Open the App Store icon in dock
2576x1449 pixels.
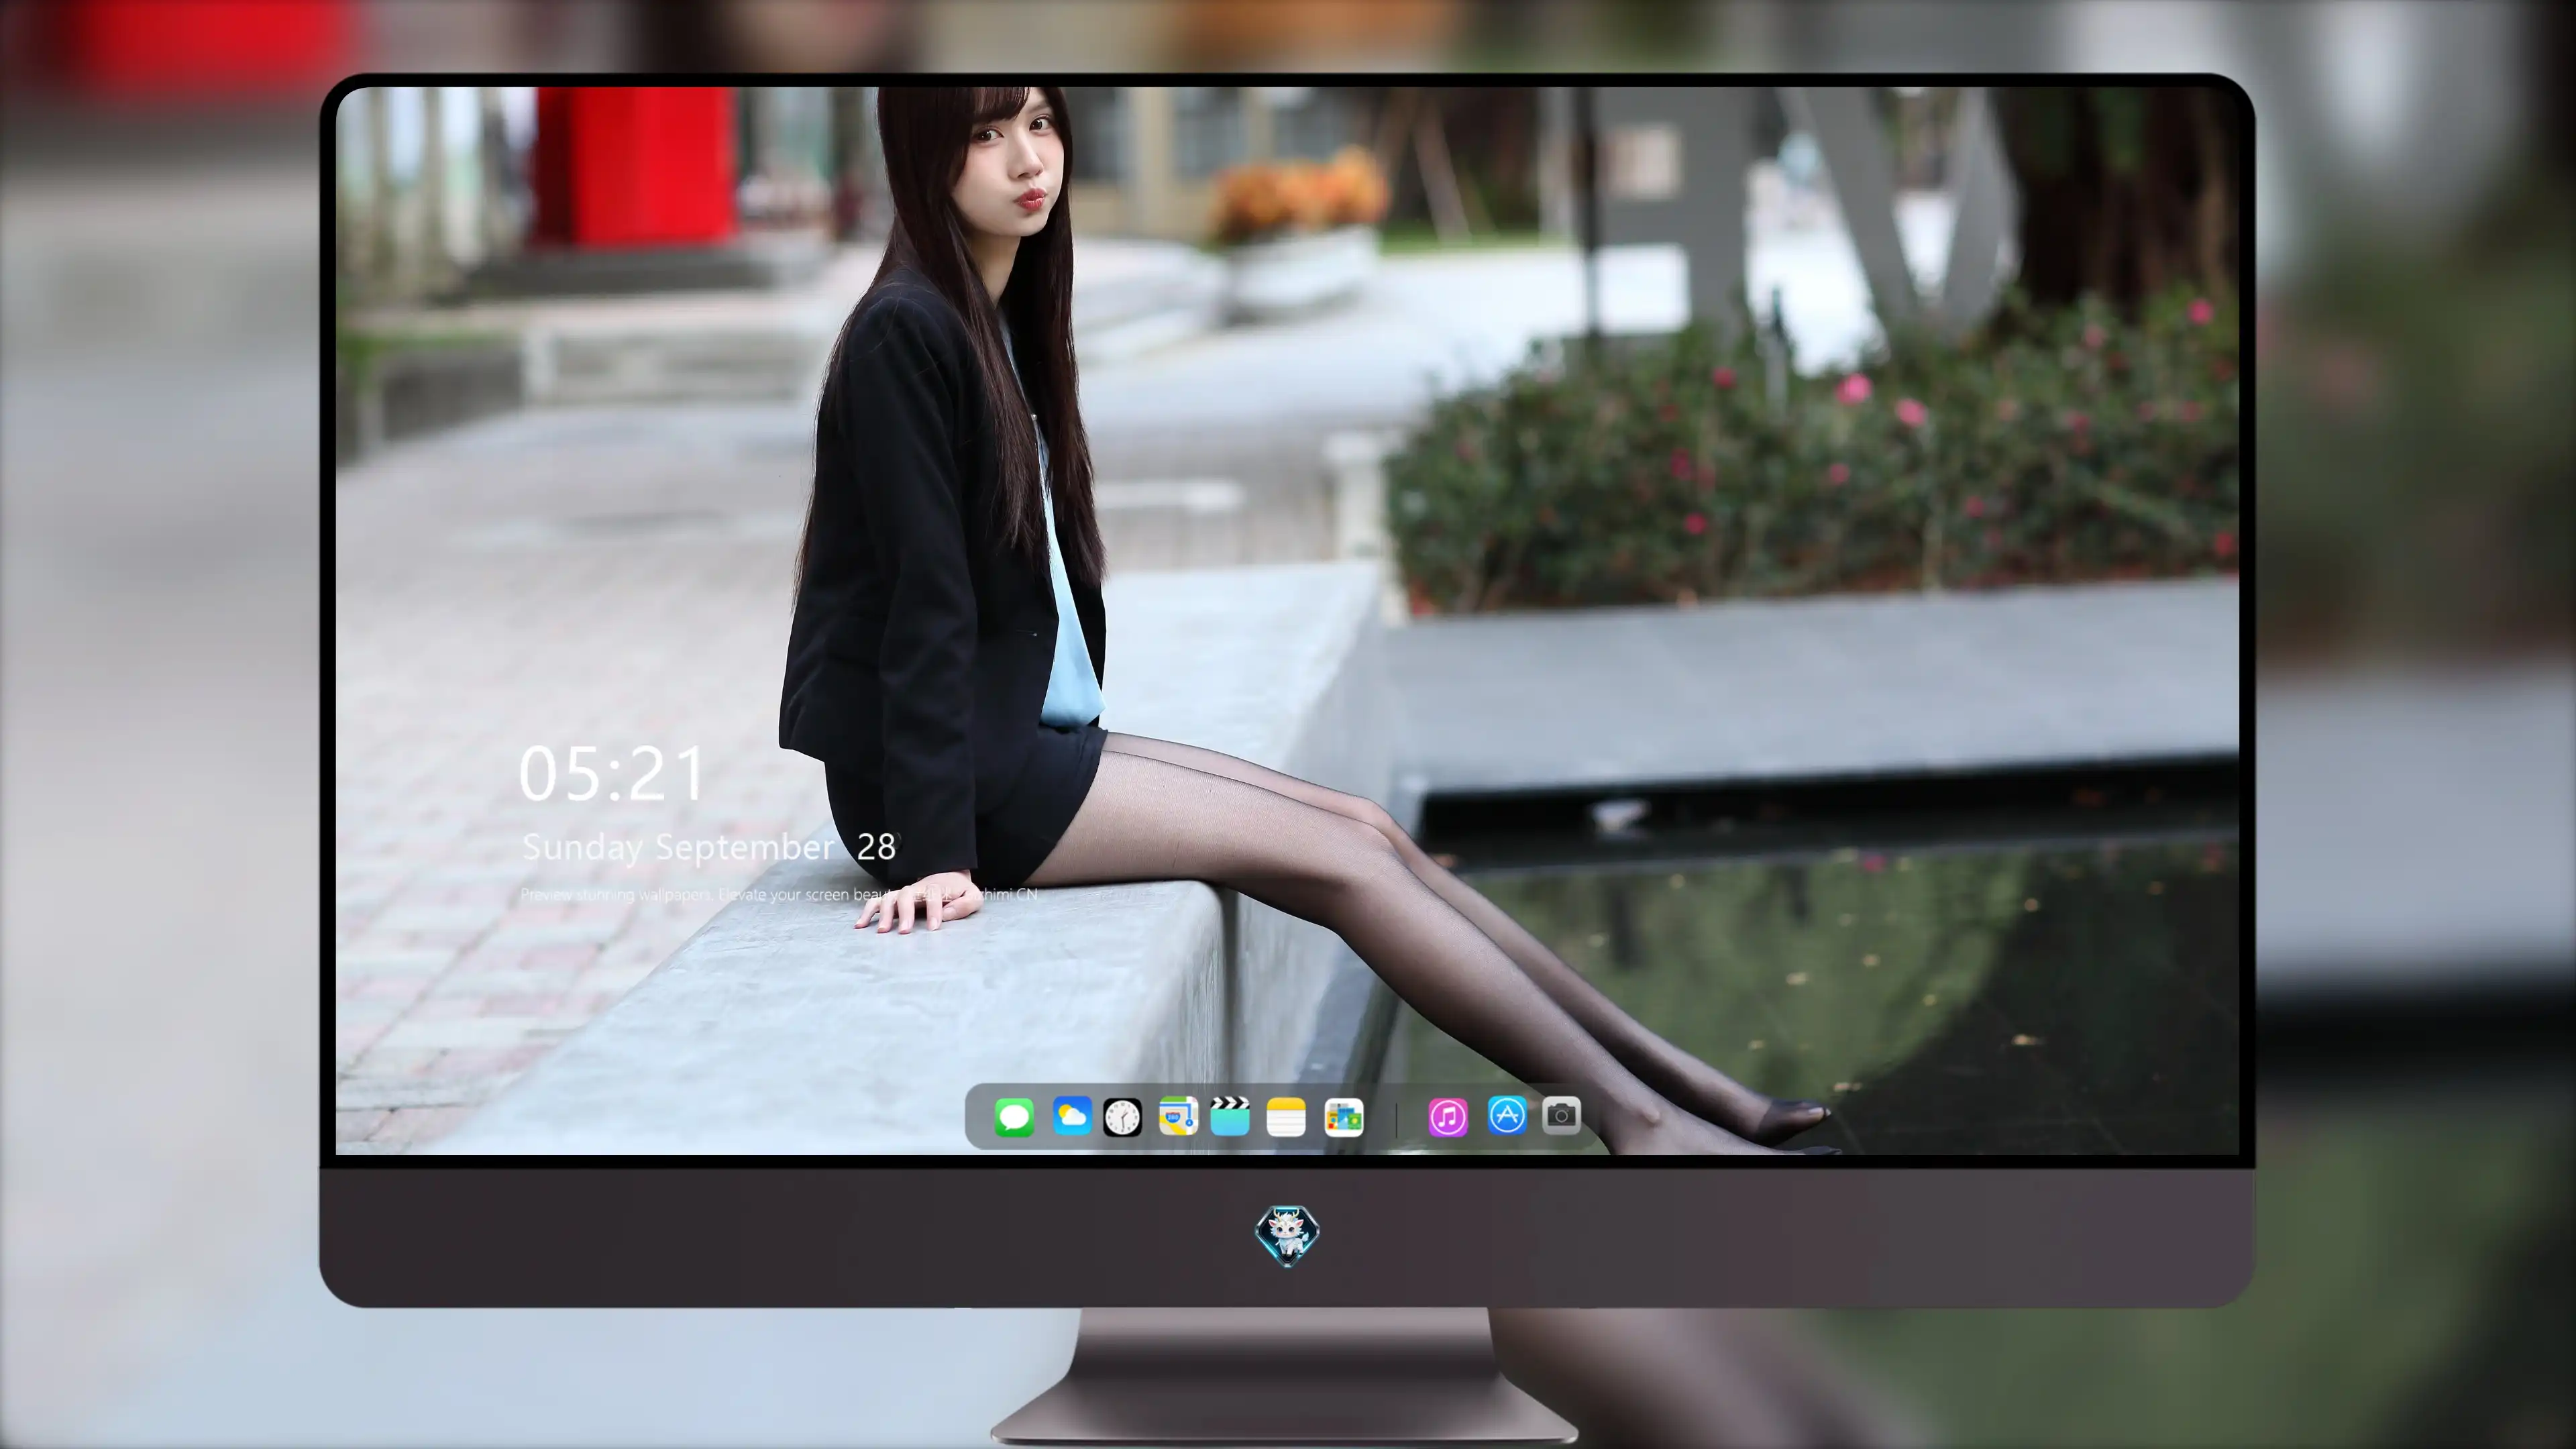1507,1115
